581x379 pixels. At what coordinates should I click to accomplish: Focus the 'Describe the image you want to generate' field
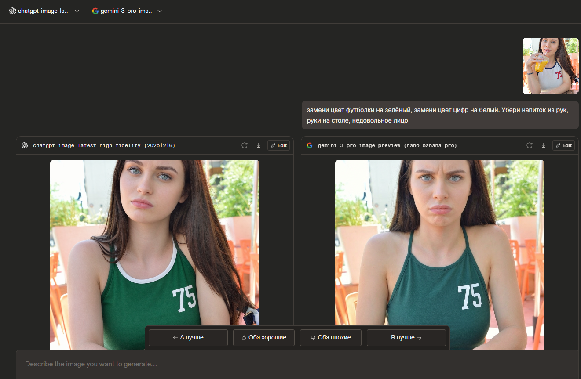(297, 364)
